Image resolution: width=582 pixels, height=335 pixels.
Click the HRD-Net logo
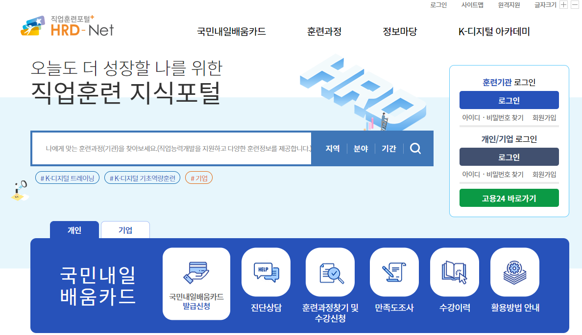pos(67,26)
